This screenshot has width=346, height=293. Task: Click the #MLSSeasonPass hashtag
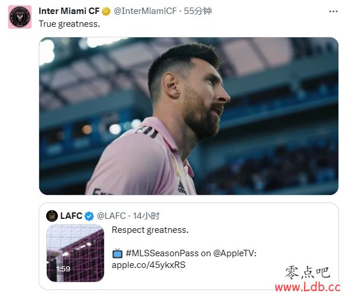tap(162, 253)
